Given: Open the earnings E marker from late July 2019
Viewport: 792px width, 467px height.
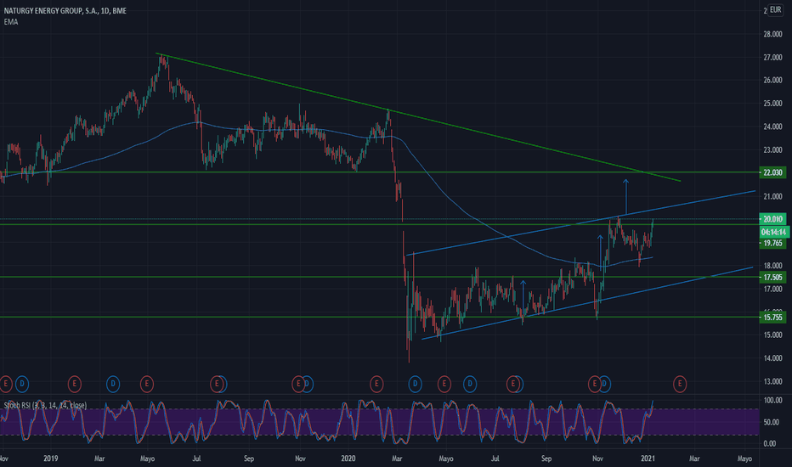Looking at the screenshot, I should click(217, 384).
